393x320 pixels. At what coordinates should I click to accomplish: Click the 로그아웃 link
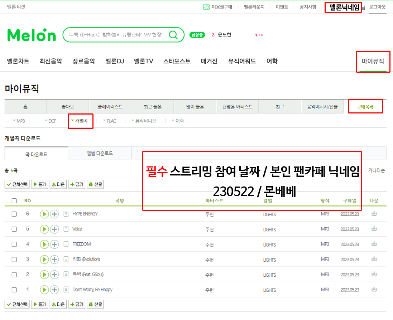tap(378, 7)
